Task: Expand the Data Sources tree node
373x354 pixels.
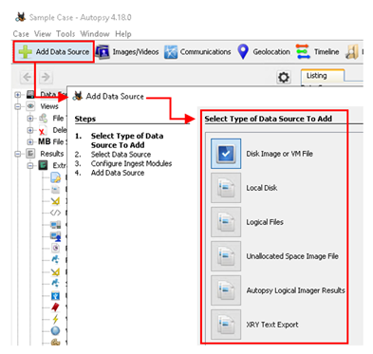Action: tap(18, 95)
